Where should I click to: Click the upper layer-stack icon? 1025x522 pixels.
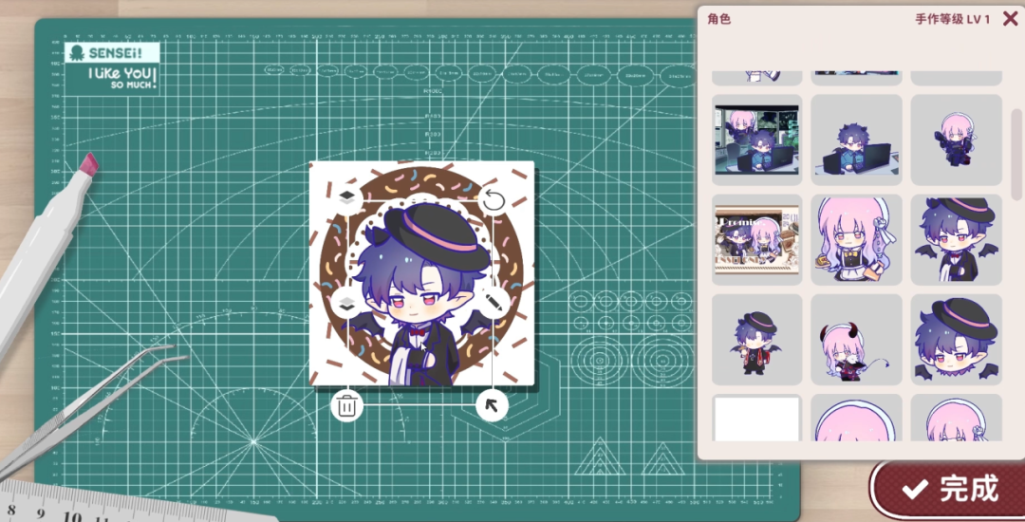click(347, 196)
